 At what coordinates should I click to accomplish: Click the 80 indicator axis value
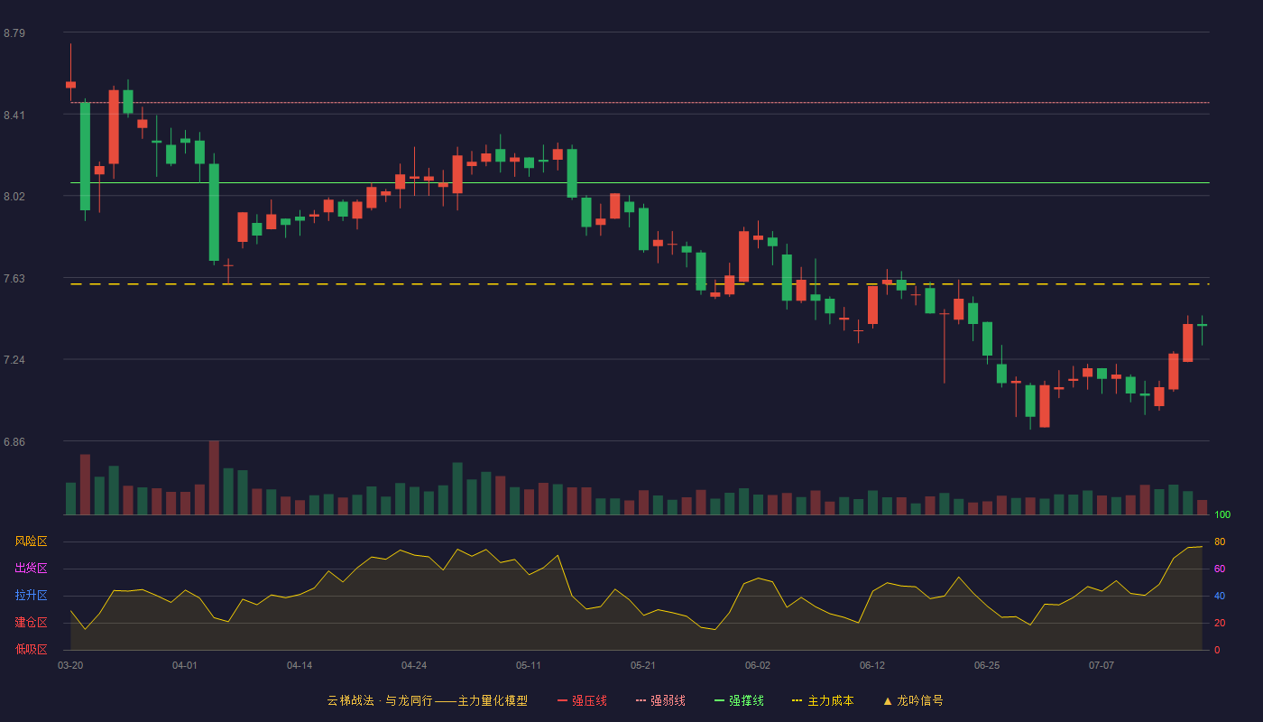1220,541
